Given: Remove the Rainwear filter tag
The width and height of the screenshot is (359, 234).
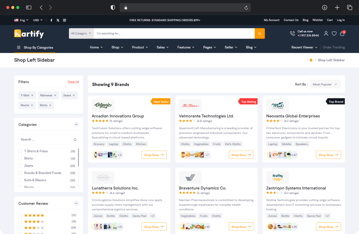Looking at the screenshot, I should [x=55, y=95].
